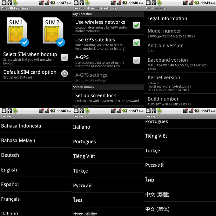Screen dimensions: 216x216
Task: Tap the Build number entry
Action: (x=180, y=101)
